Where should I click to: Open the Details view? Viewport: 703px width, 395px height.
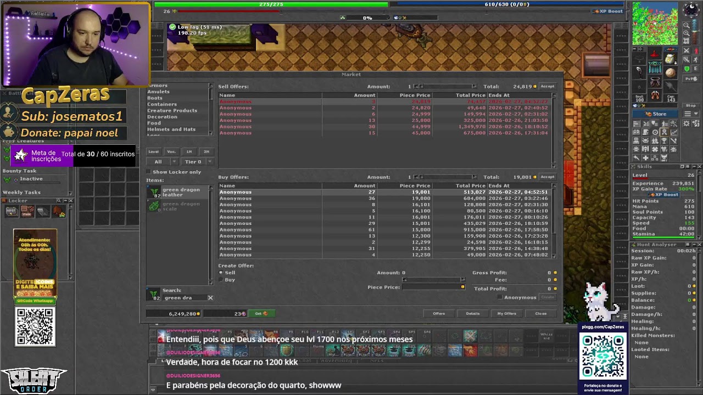click(473, 313)
